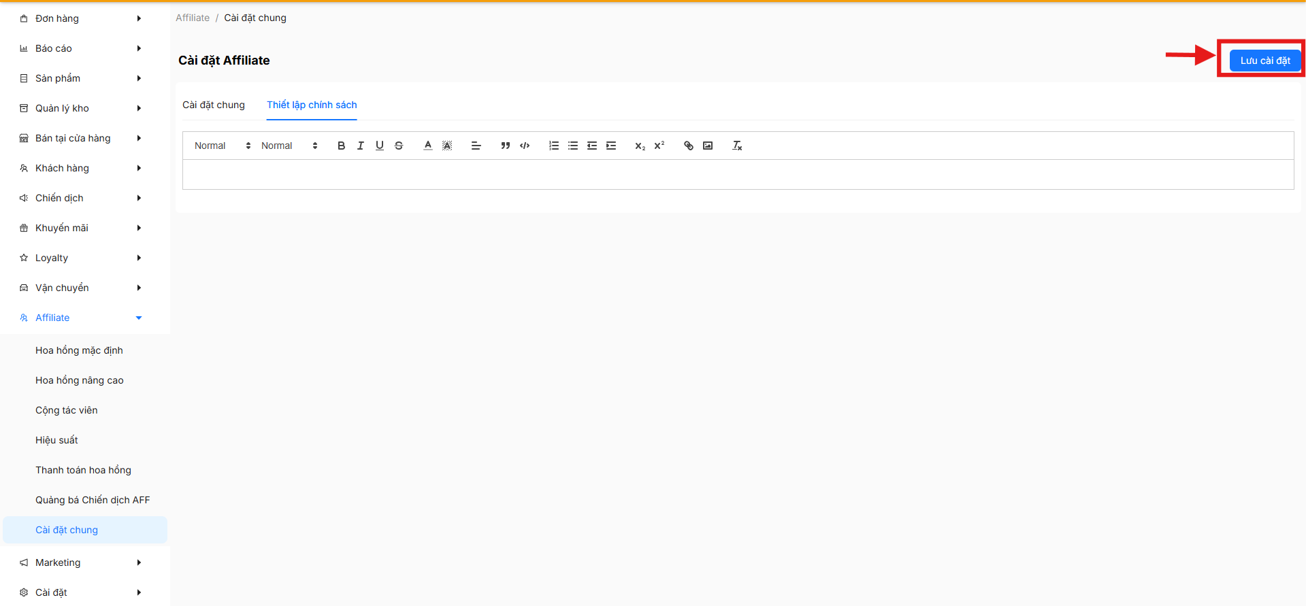Image resolution: width=1306 pixels, height=606 pixels.
Task: Open the second Normal size dropdown
Action: coord(289,146)
